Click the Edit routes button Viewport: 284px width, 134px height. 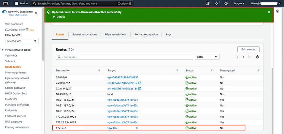[248, 49]
